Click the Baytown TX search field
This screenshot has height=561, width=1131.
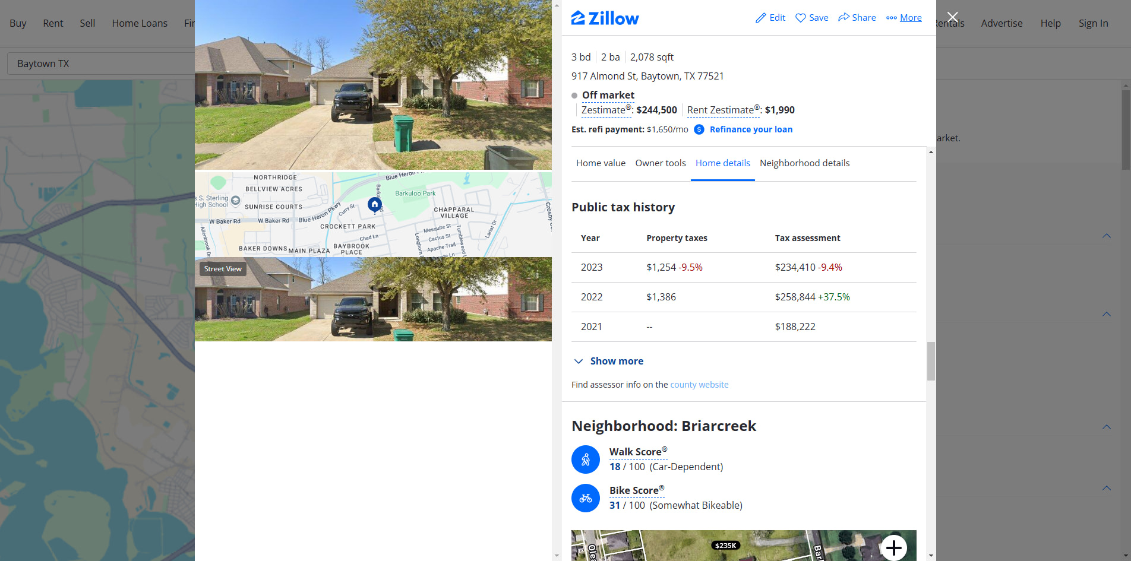[101, 64]
